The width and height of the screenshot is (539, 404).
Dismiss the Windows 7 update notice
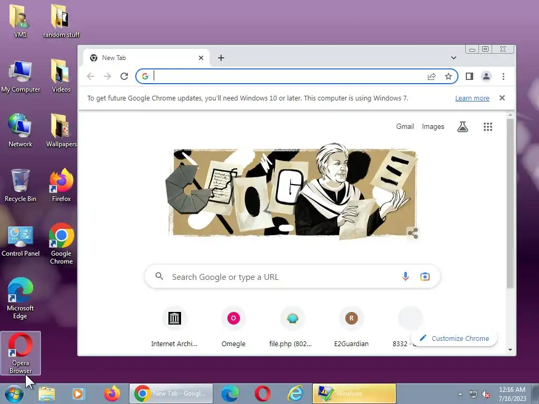tap(502, 98)
